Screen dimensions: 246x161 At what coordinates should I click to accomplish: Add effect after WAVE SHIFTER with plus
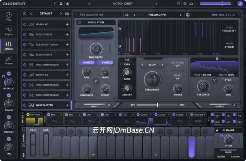point(67,105)
